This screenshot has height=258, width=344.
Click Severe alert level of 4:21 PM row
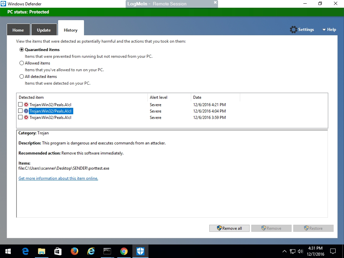point(156,105)
